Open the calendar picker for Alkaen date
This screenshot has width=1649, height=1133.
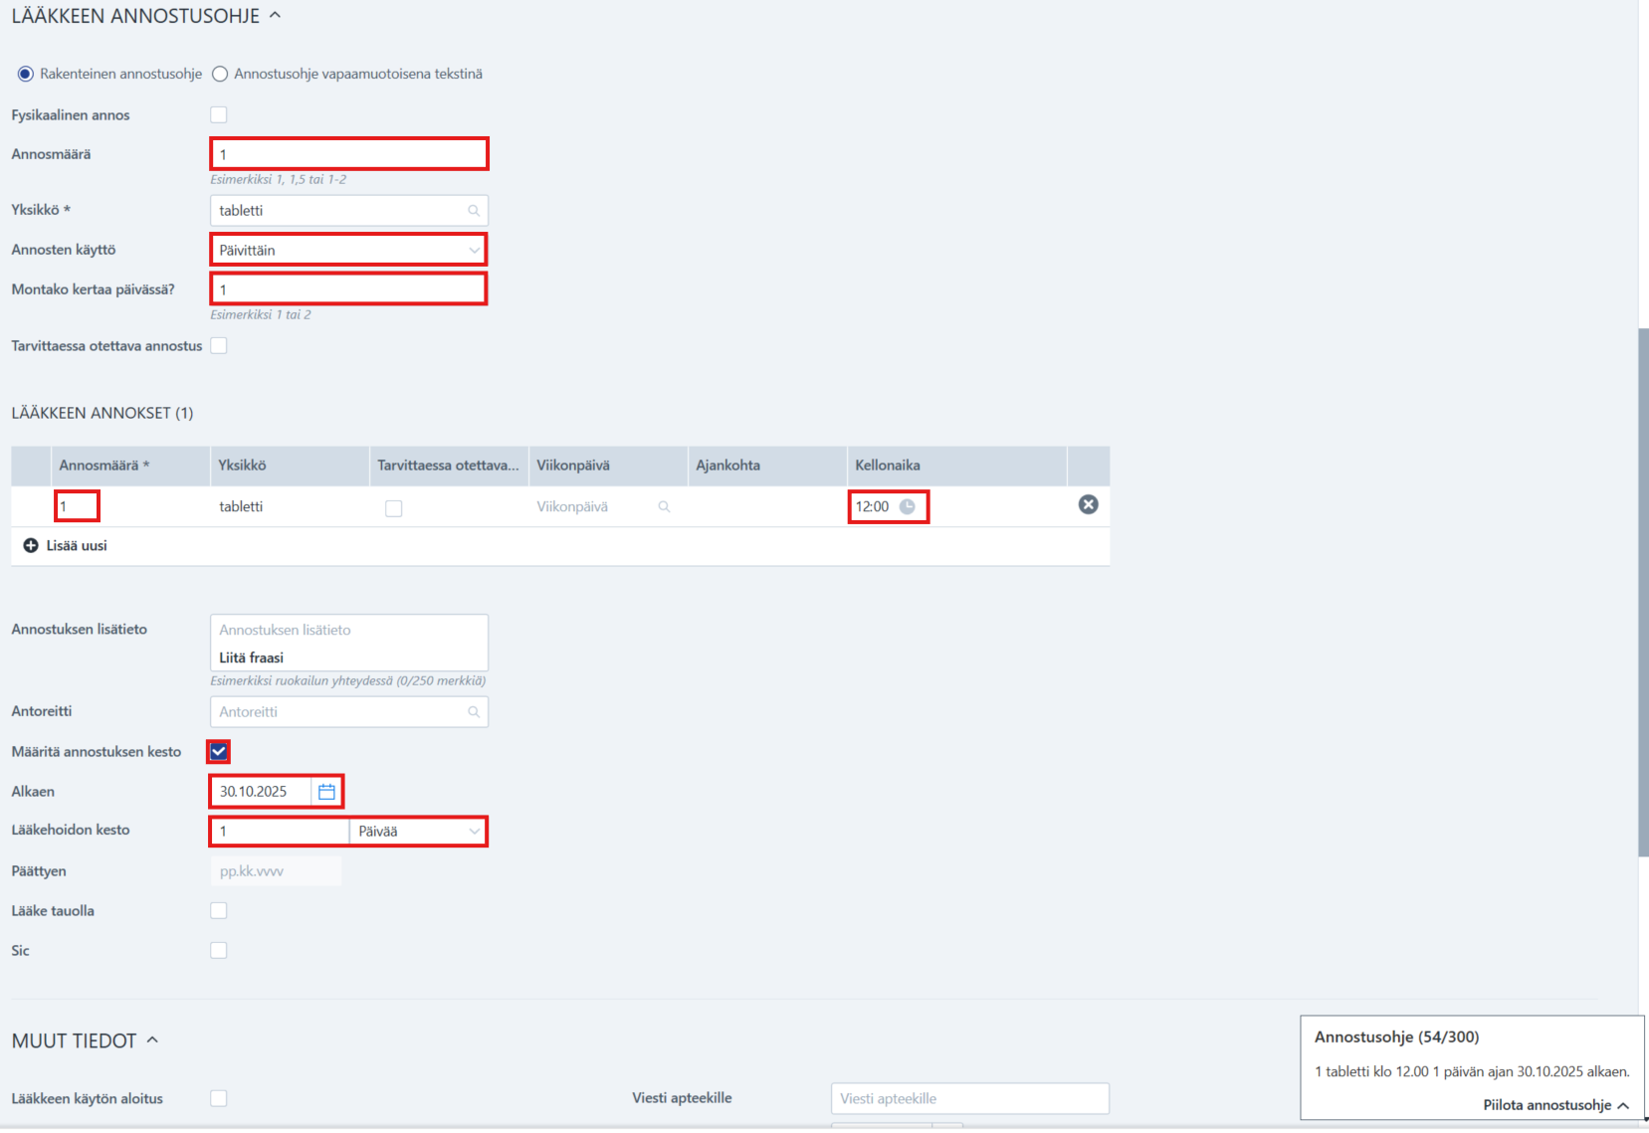click(326, 792)
